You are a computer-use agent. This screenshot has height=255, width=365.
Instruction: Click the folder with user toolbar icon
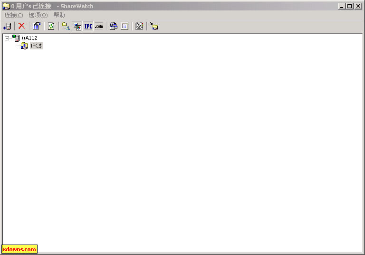click(66, 26)
